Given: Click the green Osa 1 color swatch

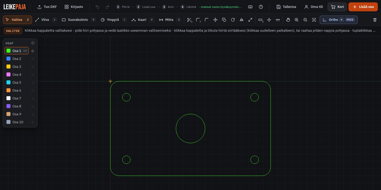Looking at the screenshot, I should (8, 51).
